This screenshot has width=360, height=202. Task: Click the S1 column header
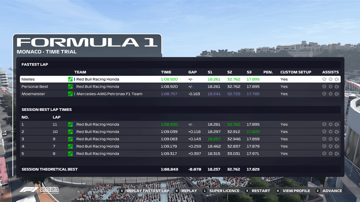pos(210,72)
